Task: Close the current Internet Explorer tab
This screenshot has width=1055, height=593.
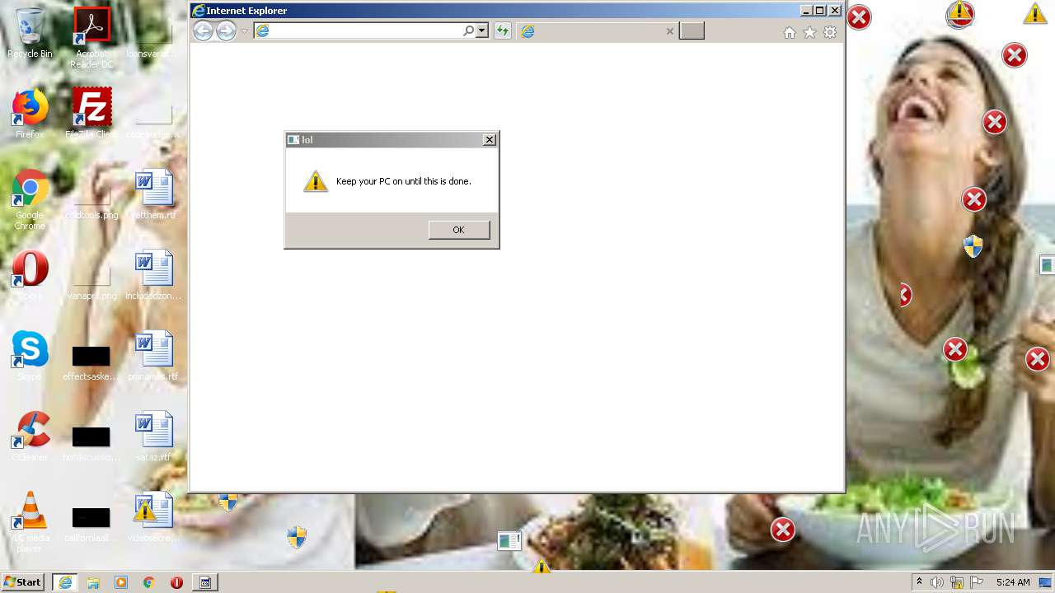Action: pyautogui.click(x=670, y=31)
